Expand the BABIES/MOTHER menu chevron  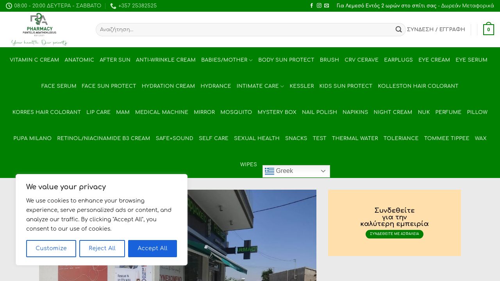pyautogui.click(x=251, y=60)
